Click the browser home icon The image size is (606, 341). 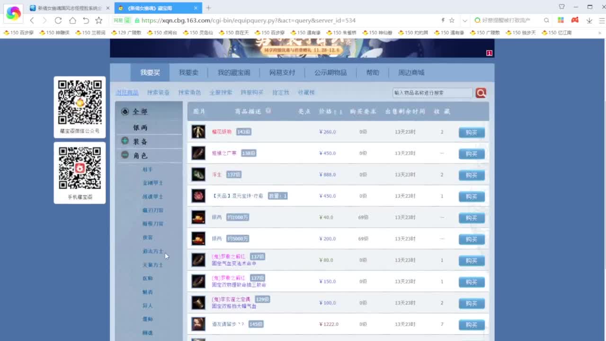click(72, 20)
